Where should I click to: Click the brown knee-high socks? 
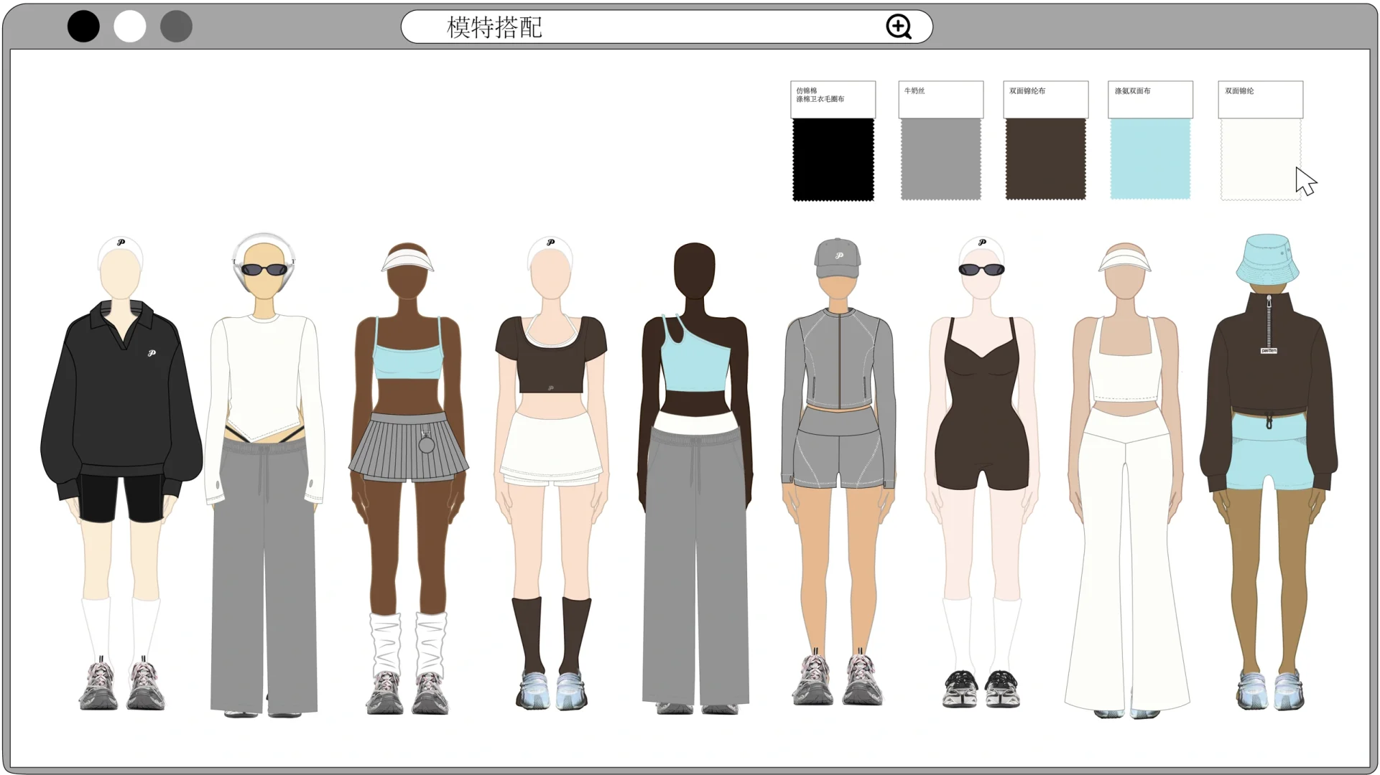point(551,634)
